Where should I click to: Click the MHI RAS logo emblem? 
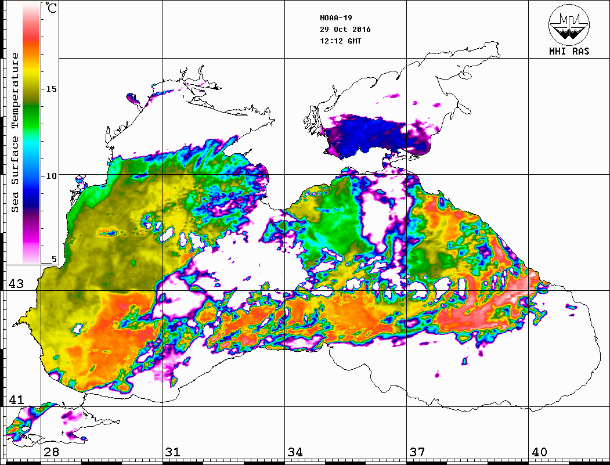point(569,24)
